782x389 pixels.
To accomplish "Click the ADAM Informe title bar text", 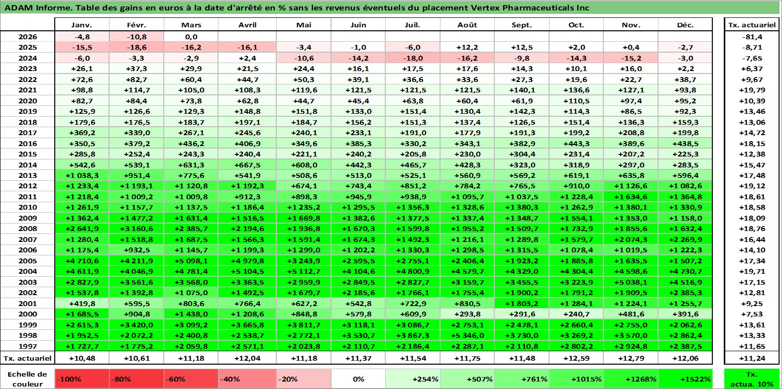I will tap(297, 7).
